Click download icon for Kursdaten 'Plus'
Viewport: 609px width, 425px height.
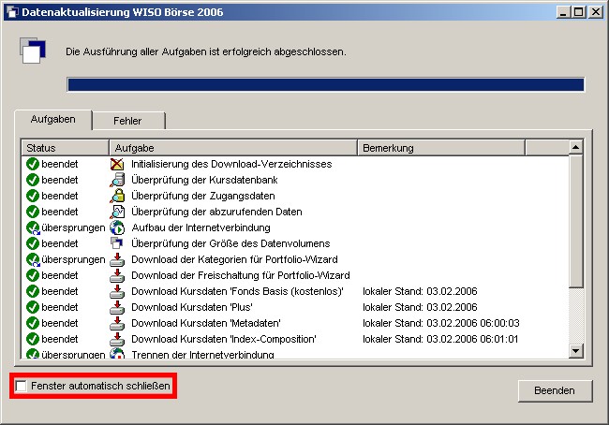click(x=117, y=307)
